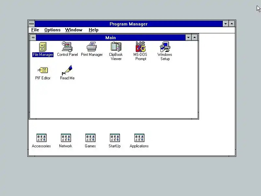
Task: Click the Network label text
Action: coord(66,146)
